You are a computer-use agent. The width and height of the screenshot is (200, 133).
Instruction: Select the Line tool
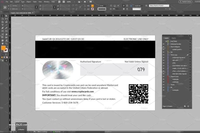click(x=6, y=25)
